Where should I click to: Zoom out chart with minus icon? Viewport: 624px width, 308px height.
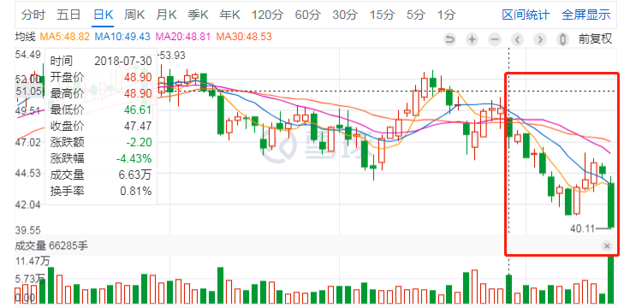coord(495,39)
